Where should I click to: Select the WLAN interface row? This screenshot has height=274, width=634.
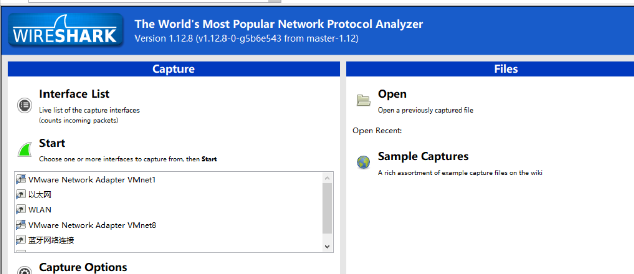[x=168, y=210]
